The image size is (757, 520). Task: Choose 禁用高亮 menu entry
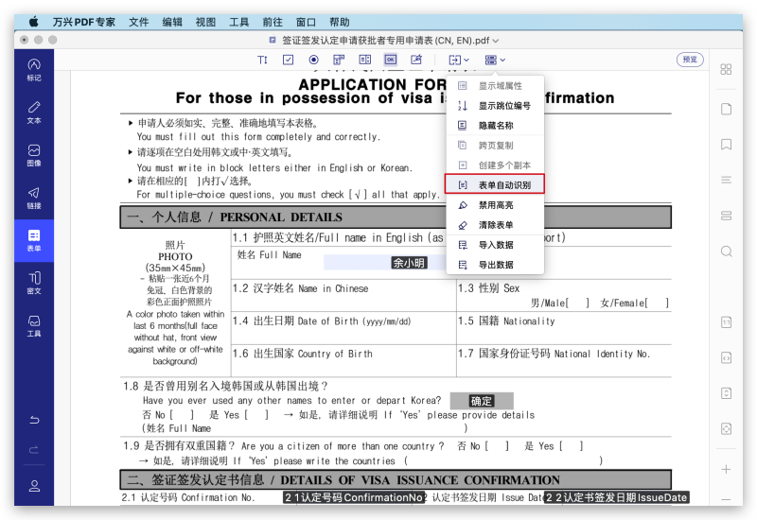point(495,205)
